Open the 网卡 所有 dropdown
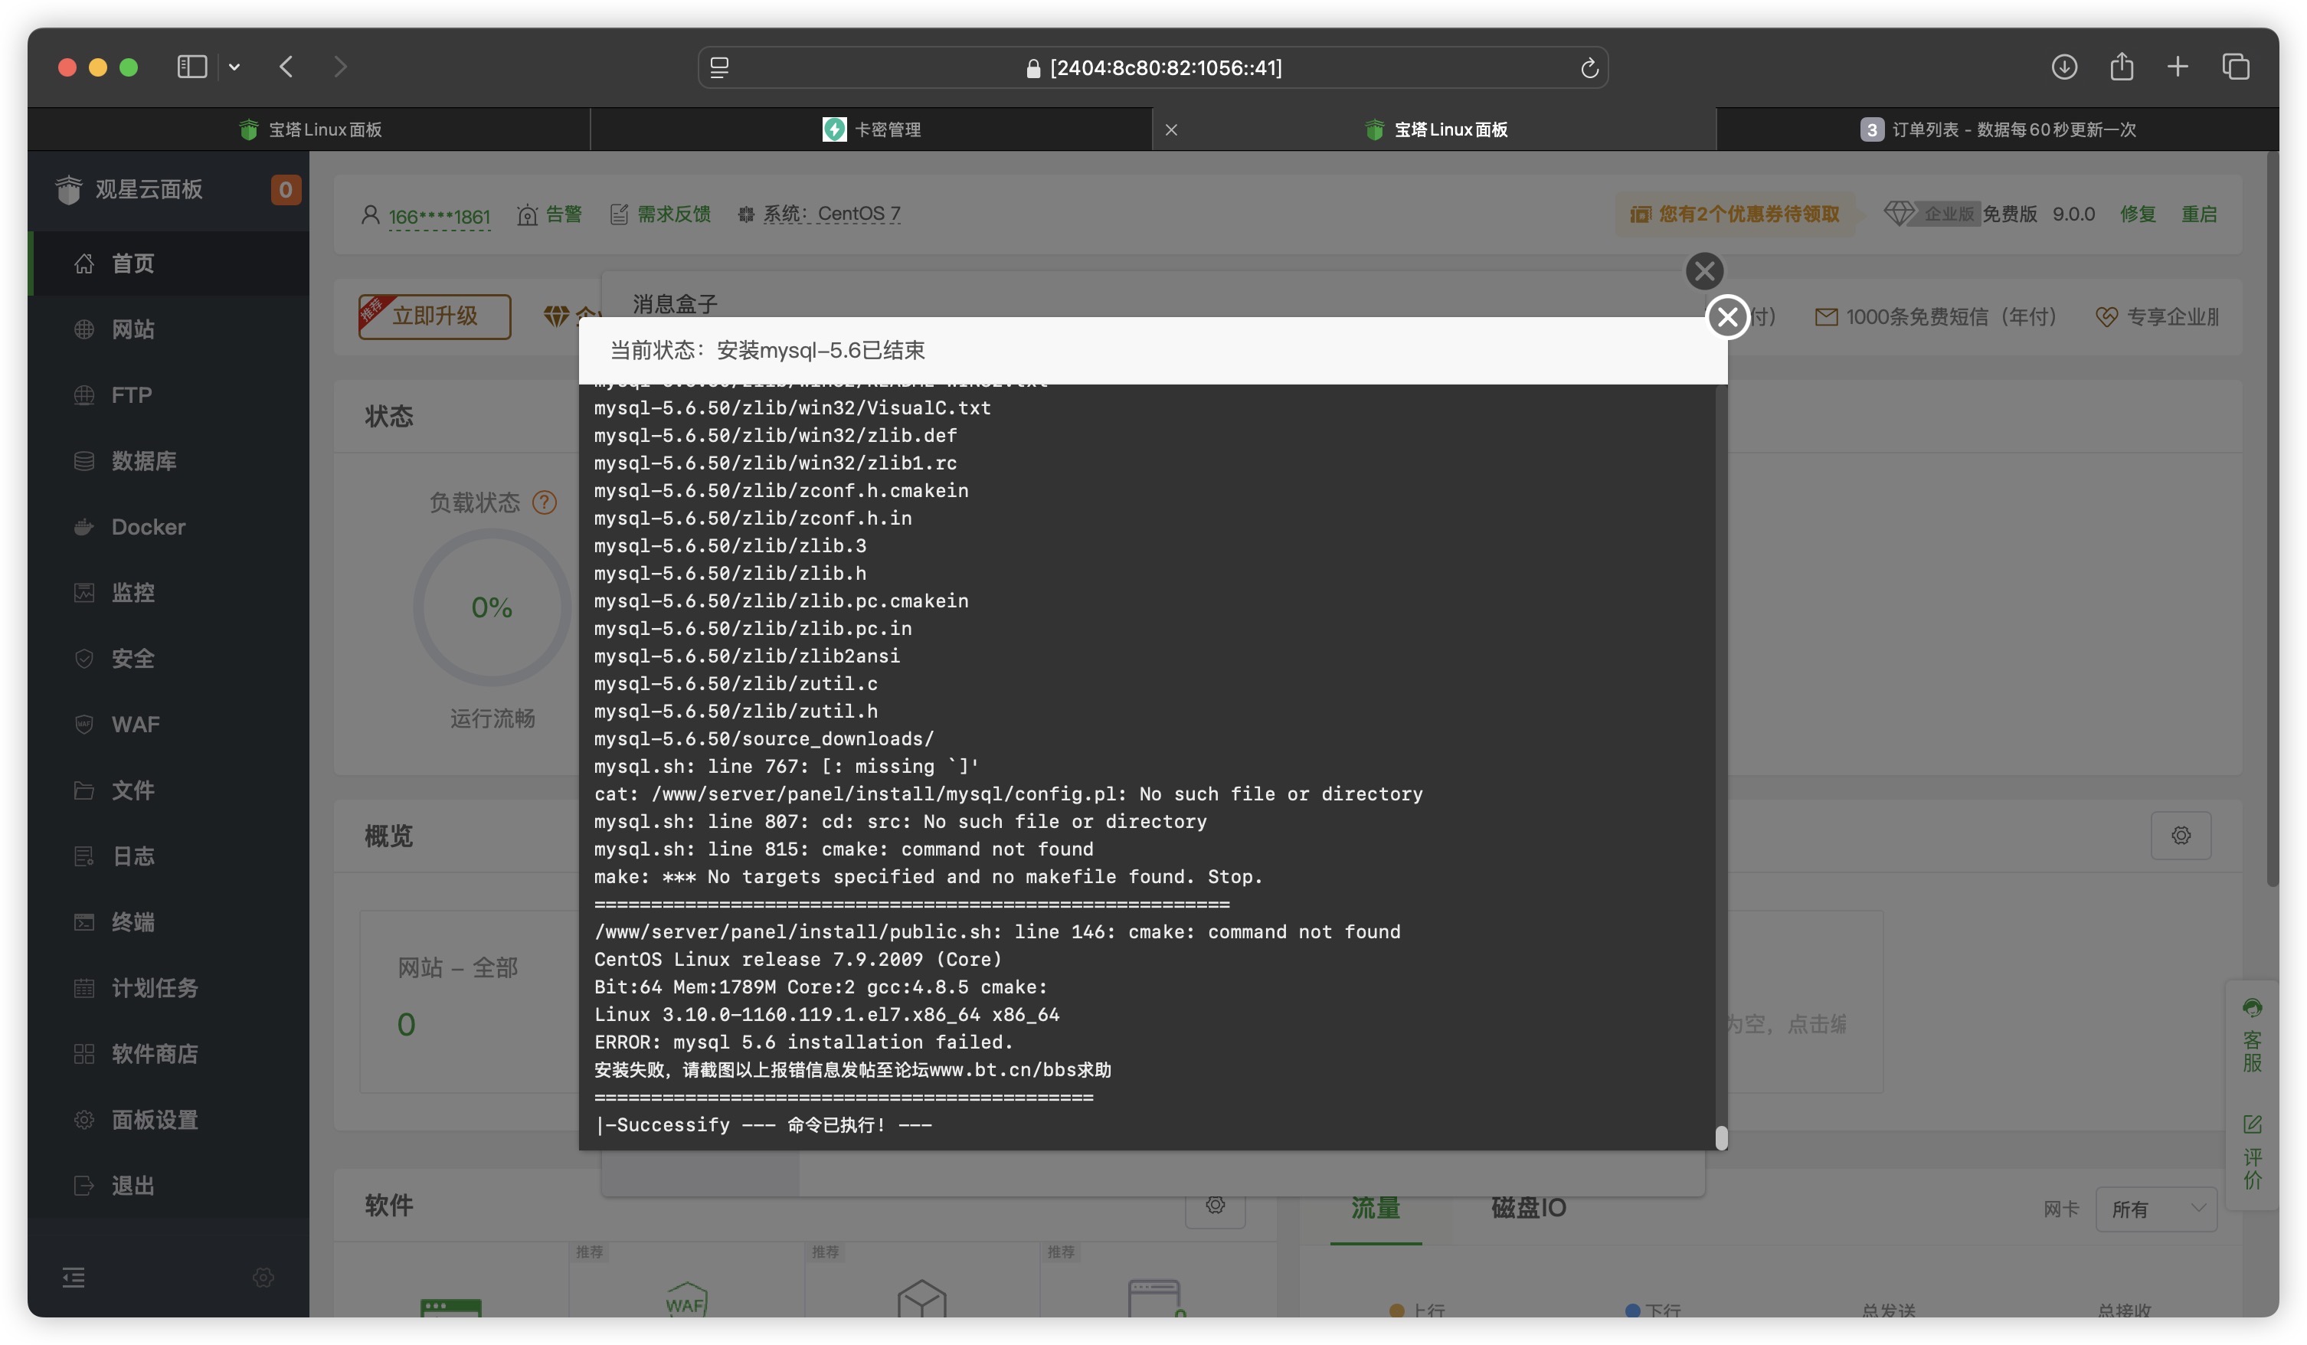Image resolution: width=2307 pixels, height=1345 pixels. click(x=2155, y=1209)
